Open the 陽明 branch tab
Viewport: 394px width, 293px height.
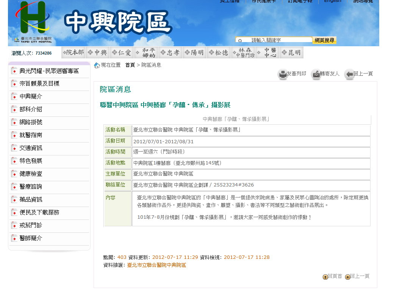point(194,53)
